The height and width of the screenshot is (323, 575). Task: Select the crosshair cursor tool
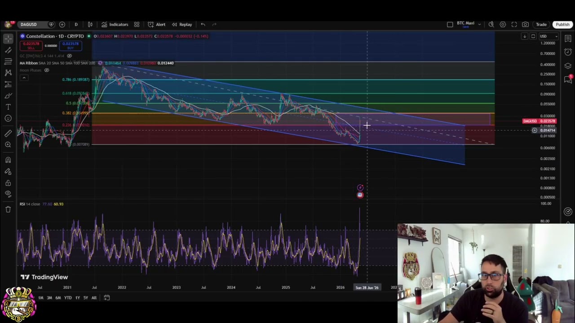coord(8,39)
